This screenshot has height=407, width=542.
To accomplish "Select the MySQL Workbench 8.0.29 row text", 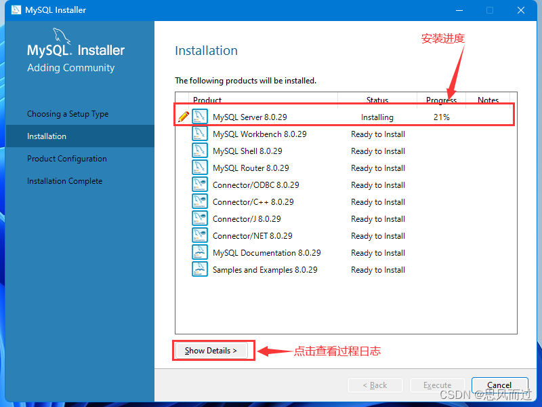I will click(x=259, y=134).
